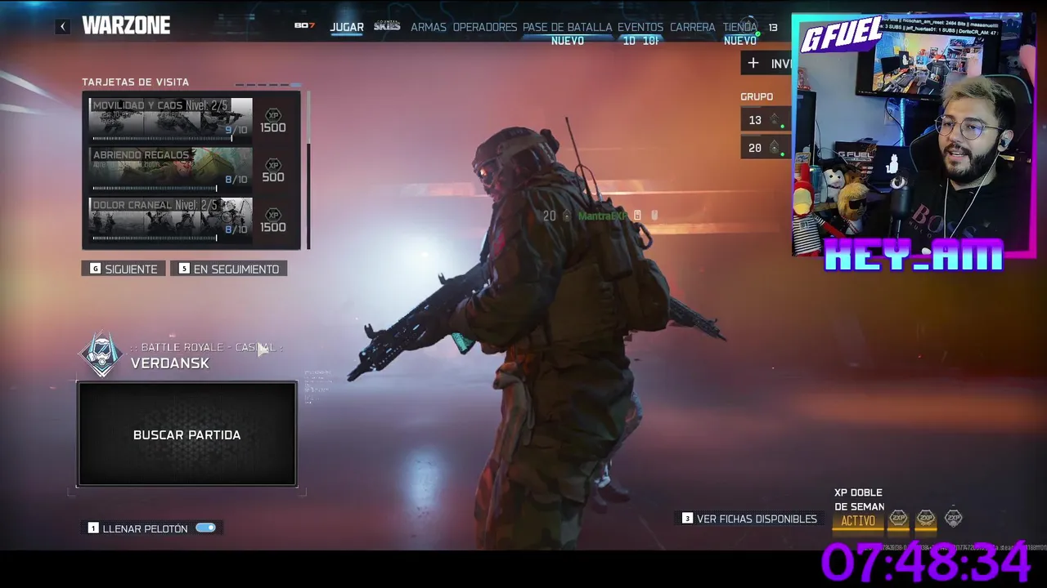Switch to the OPERADORES tab
Image resolution: width=1047 pixels, height=588 pixels.
485,27
